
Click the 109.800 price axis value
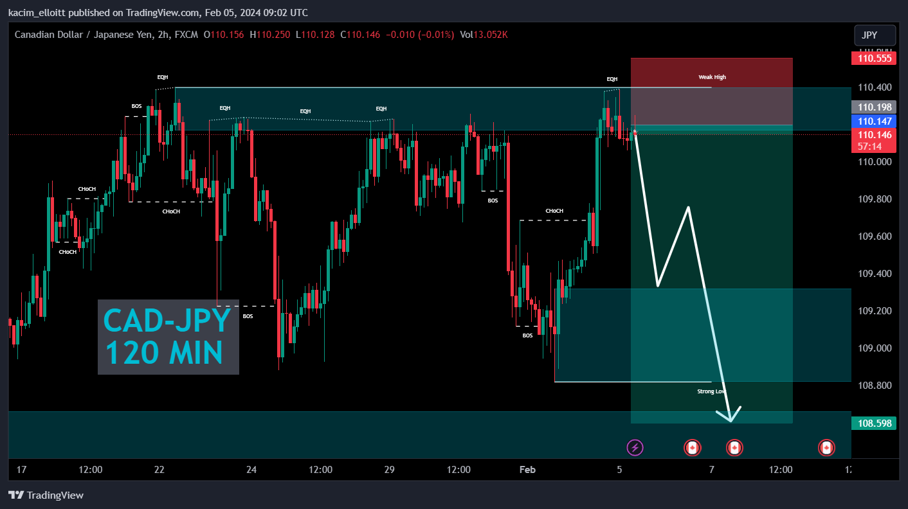click(874, 199)
